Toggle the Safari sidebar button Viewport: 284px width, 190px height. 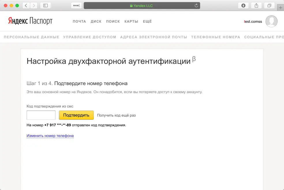point(45,5)
